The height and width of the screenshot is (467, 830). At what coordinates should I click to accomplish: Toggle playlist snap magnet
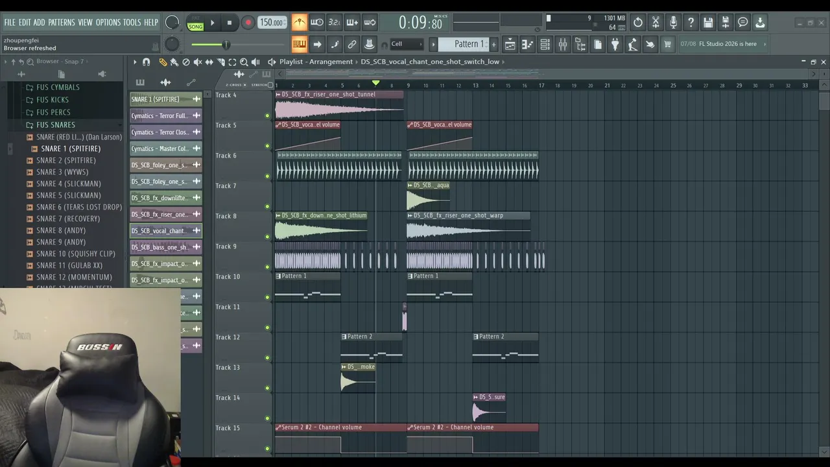pos(147,62)
